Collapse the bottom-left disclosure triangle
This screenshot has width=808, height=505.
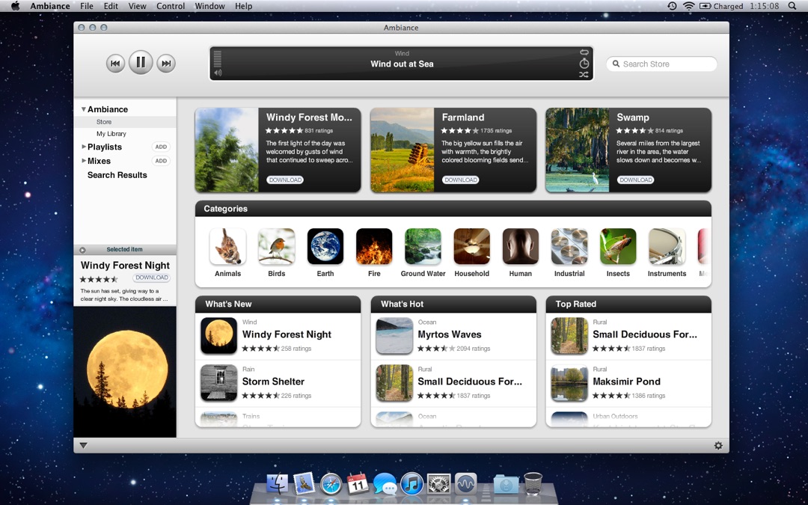coord(83,446)
